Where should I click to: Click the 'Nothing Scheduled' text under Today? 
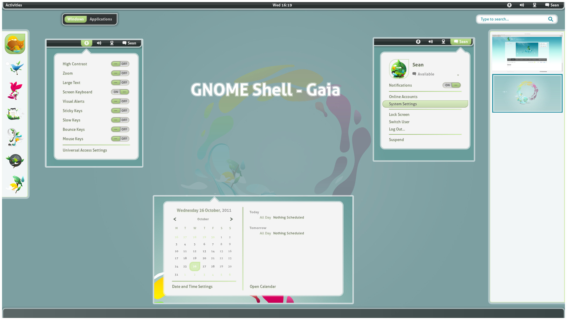[288, 217]
